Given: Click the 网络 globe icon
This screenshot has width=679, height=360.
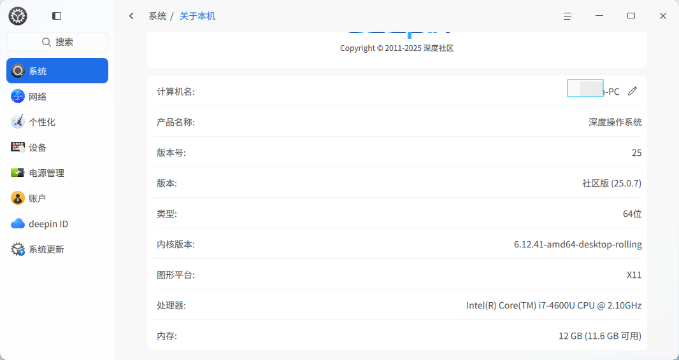Looking at the screenshot, I should pos(18,97).
